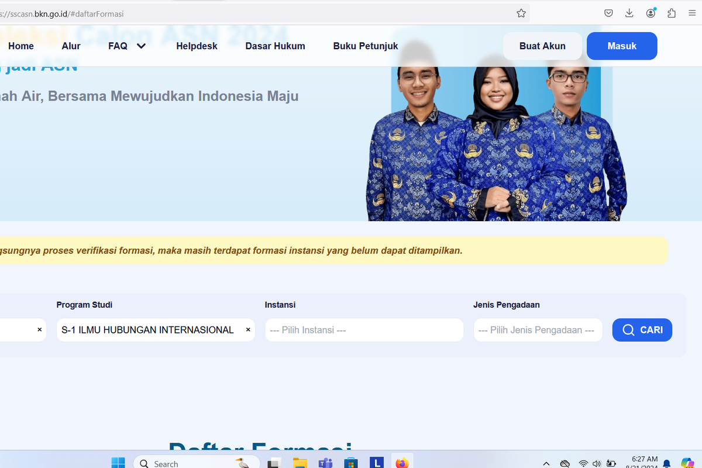Expand the FAQ dropdown menu
This screenshot has width=702, height=468.
pyautogui.click(x=127, y=46)
